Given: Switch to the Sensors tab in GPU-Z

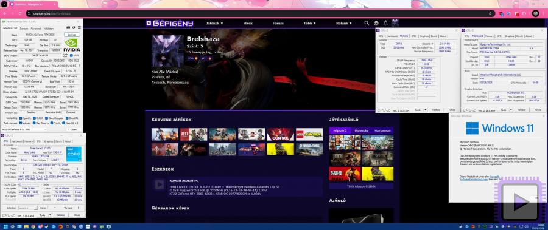Looking at the screenshot, I should click(x=24, y=29).
